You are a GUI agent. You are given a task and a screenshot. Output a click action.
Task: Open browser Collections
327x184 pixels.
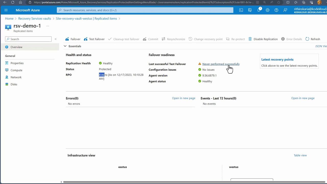point(303,2)
